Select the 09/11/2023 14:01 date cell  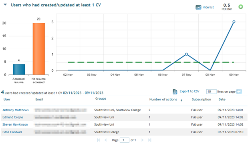coord(230,110)
